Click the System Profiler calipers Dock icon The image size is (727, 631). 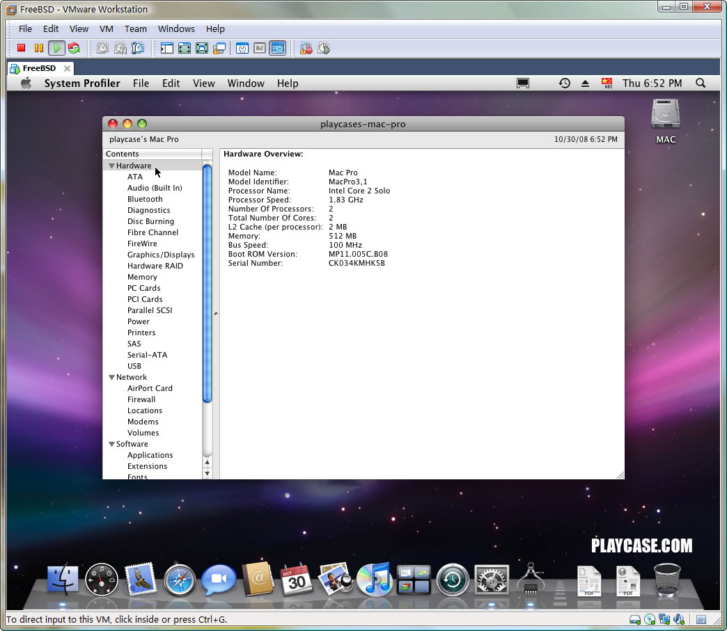pyautogui.click(x=531, y=579)
